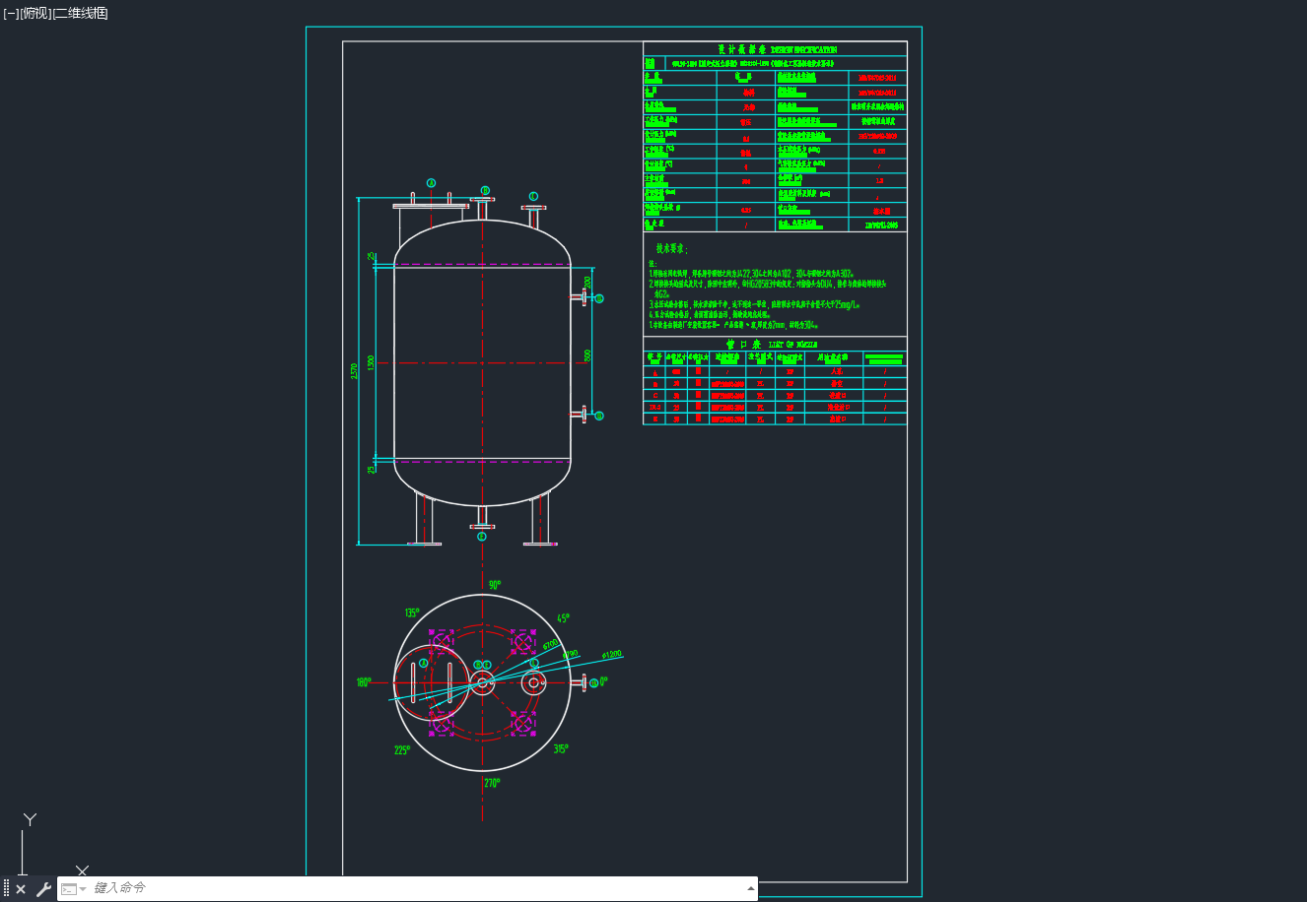Open command line customize wrench menu
Image resolution: width=1307 pixels, height=902 pixels.
43,889
